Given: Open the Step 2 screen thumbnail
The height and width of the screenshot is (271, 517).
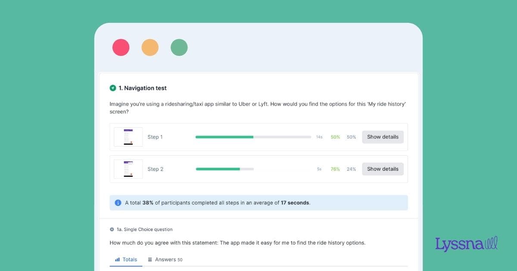Looking at the screenshot, I should pyautogui.click(x=128, y=169).
